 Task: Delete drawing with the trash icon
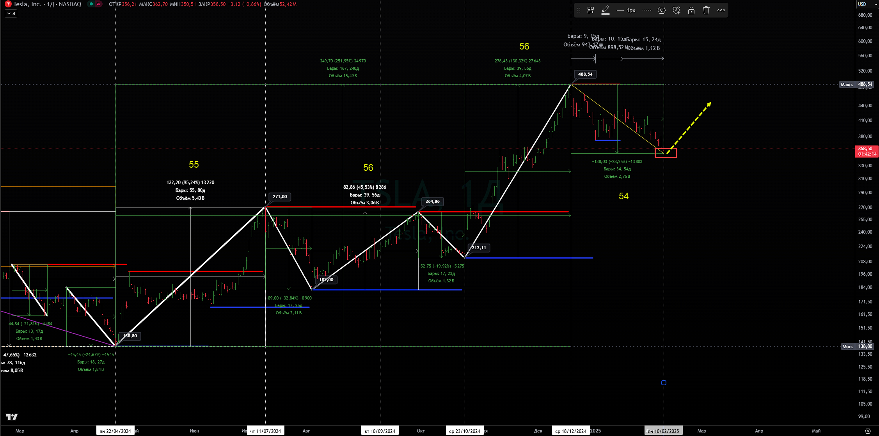click(x=706, y=10)
